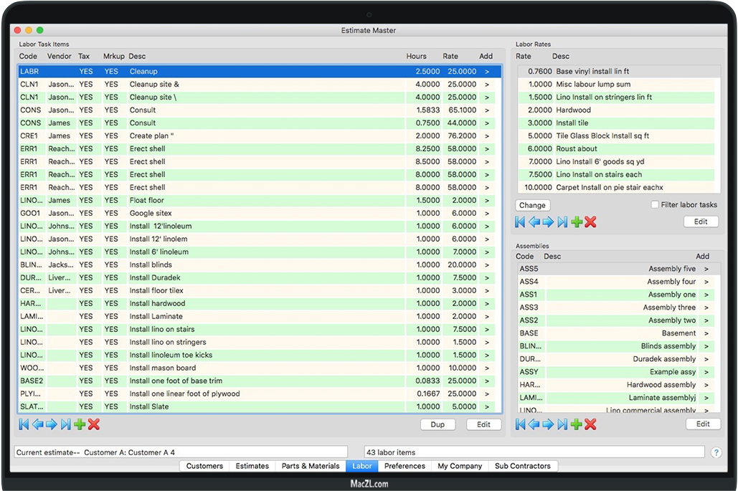Open the Sub Contractors tab
This screenshot has height=491, width=738.
click(x=522, y=466)
